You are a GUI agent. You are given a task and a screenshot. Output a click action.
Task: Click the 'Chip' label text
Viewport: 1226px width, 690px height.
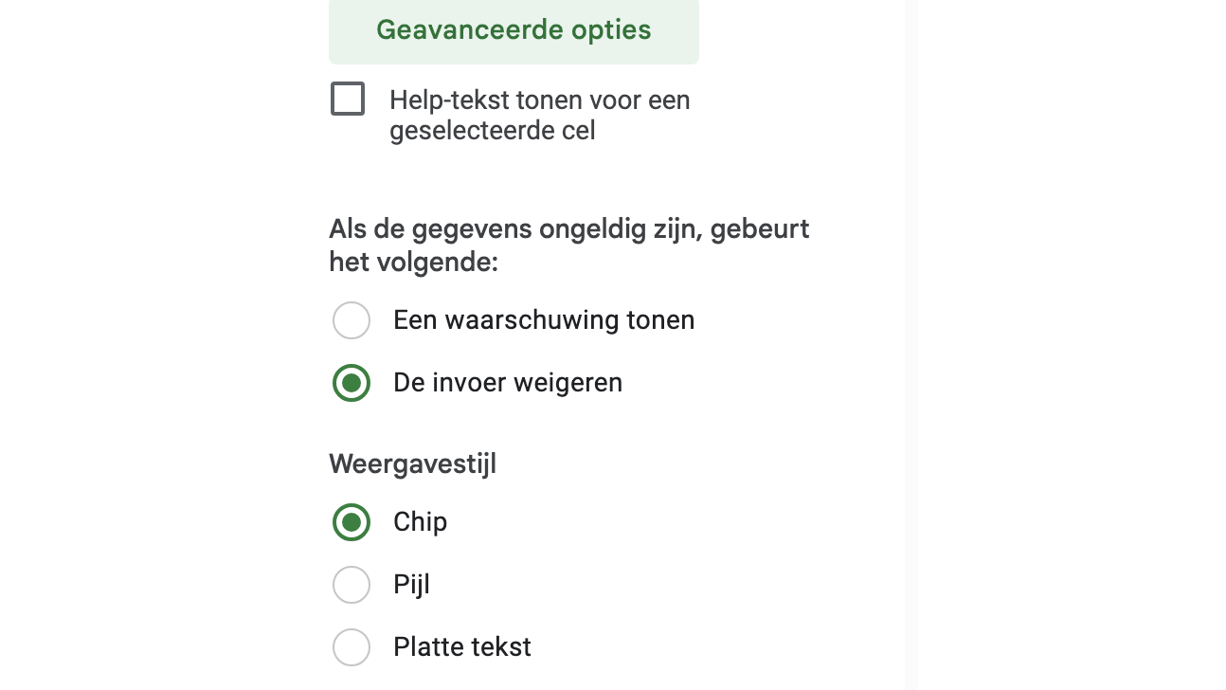point(420,522)
